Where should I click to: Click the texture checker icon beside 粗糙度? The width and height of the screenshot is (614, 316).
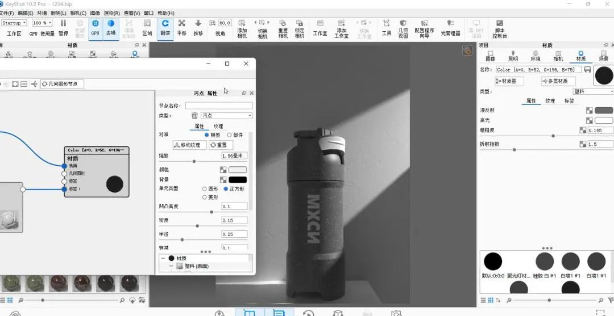(583, 130)
